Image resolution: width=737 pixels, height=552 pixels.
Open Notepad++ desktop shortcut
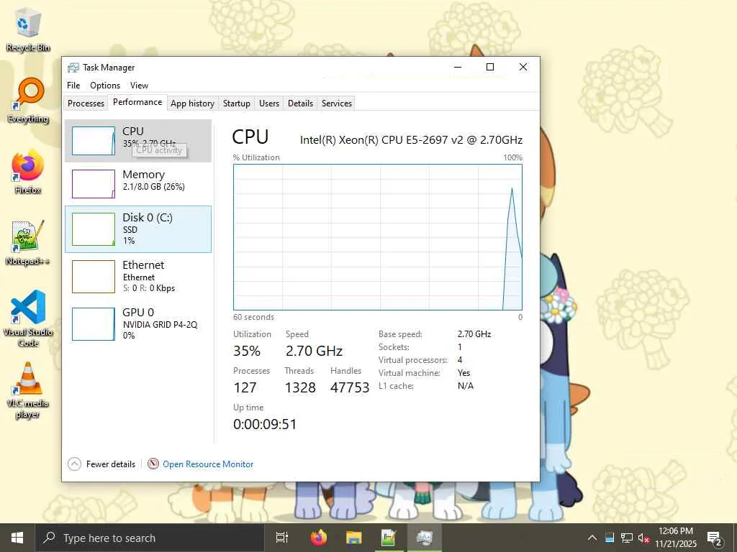[x=28, y=243]
